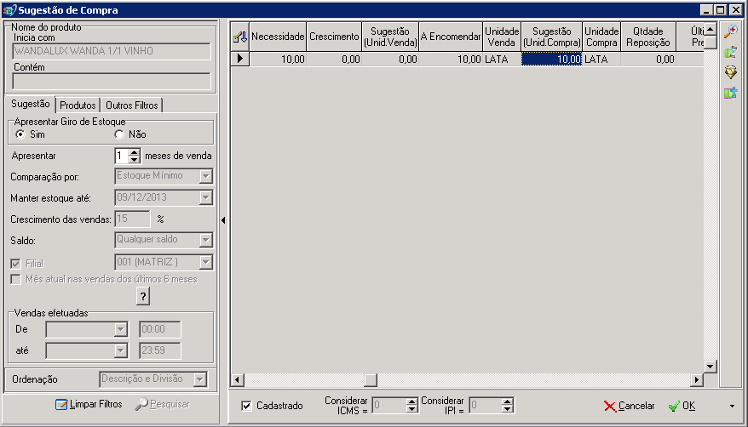The image size is (748, 427).
Task: Open the magnifier with red plus icon
Action: pos(730,31)
